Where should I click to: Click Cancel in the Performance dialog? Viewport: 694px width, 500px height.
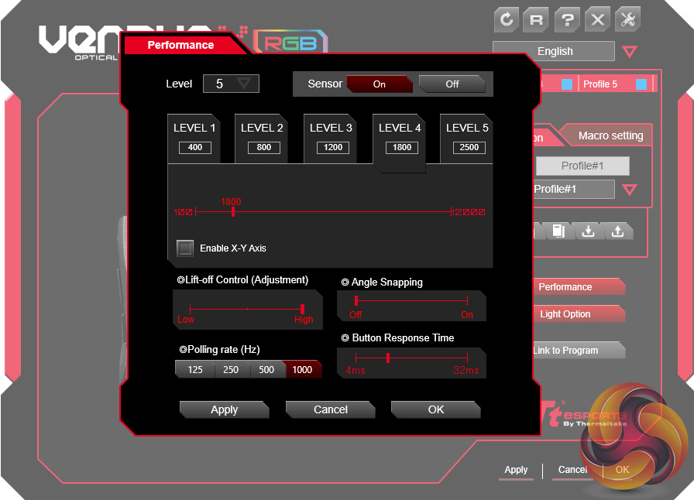click(331, 409)
